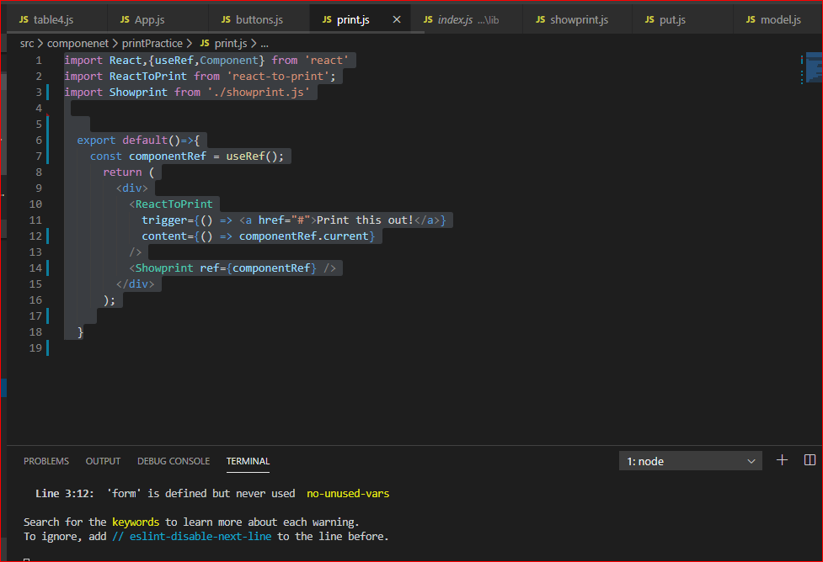The height and width of the screenshot is (562, 823).
Task: Click 'Print this out!' text on line 11
Action: (365, 220)
